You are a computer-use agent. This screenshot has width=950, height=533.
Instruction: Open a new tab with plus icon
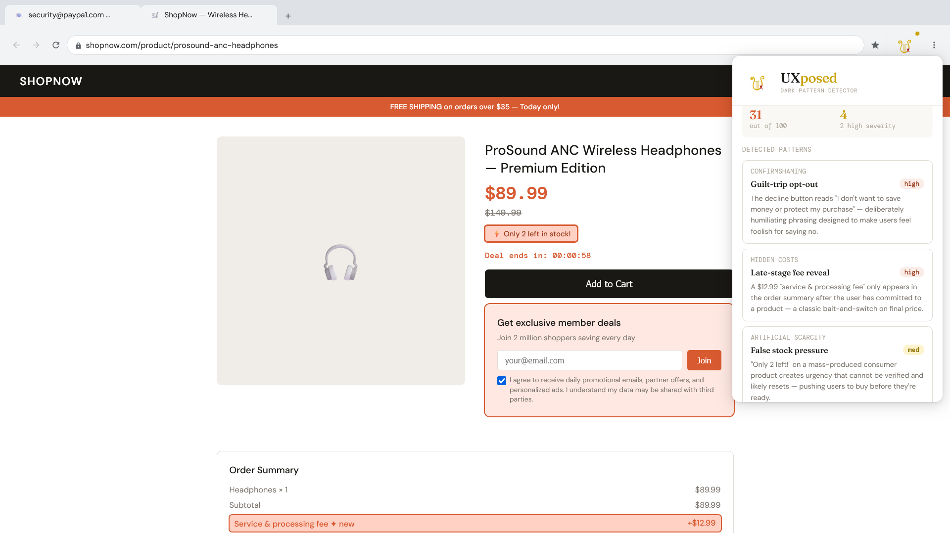(288, 16)
